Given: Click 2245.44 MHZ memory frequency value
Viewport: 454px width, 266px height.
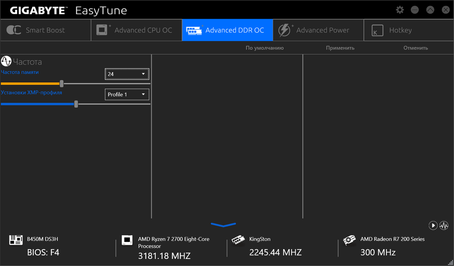Looking at the screenshot, I should tap(275, 252).
